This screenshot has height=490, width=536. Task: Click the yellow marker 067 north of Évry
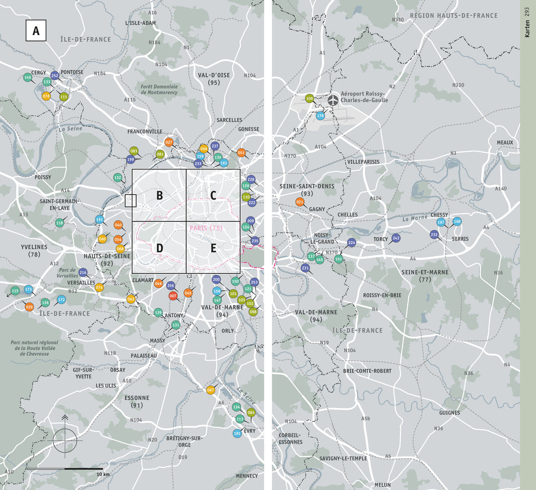point(211,390)
